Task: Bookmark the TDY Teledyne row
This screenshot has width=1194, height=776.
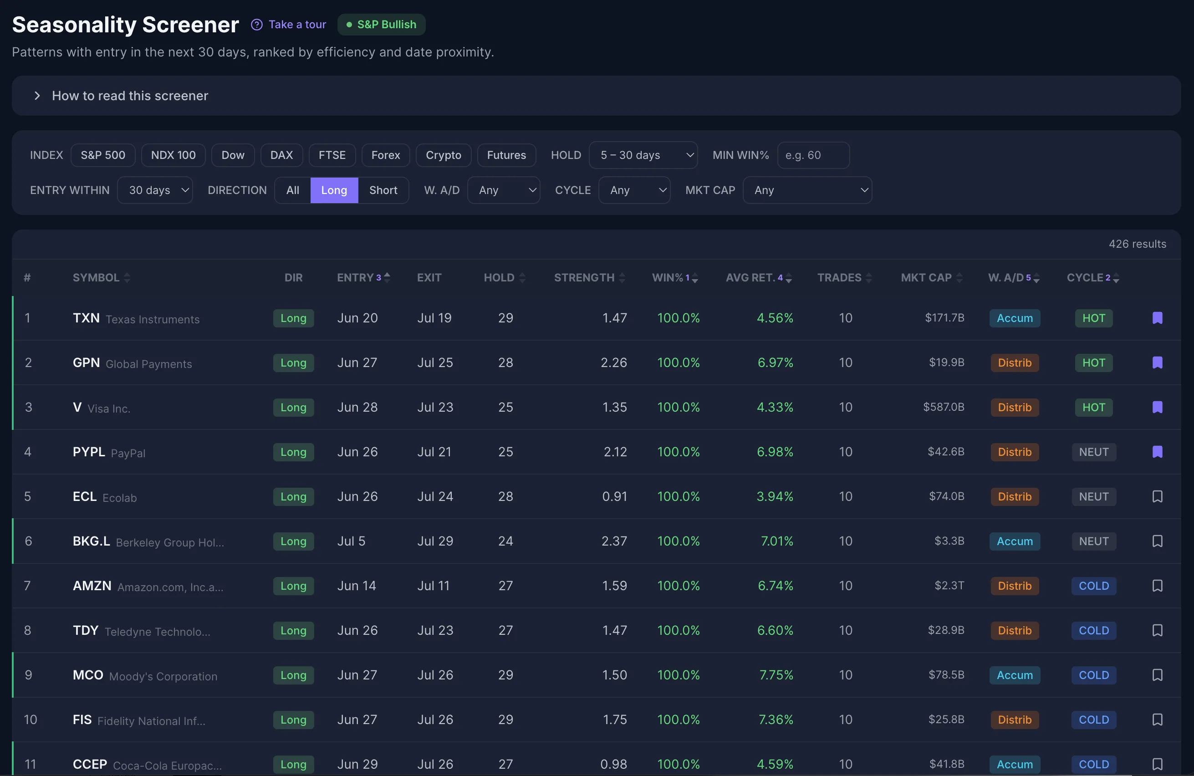Action: [x=1157, y=631]
